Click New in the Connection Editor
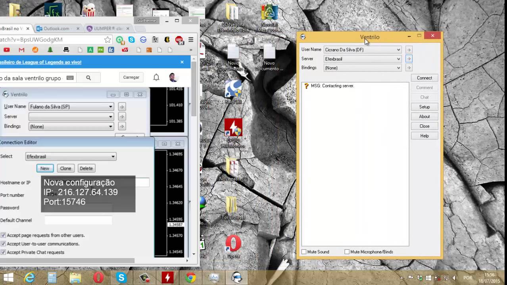The width and height of the screenshot is (507, 285). 45,168
